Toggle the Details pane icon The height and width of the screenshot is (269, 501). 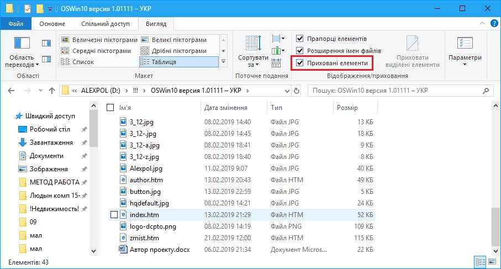coord(46,59)
